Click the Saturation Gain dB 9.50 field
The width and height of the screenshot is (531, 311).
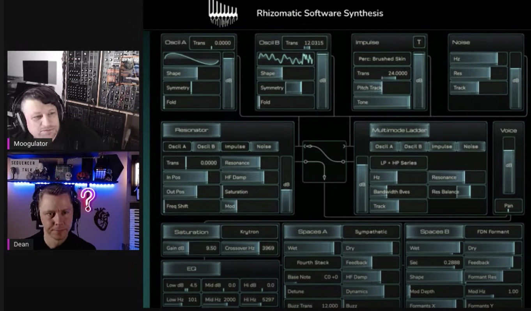(191, 248)
